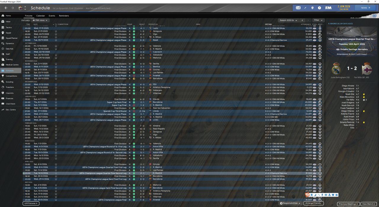Open Competitions in the sidebar

click(11, 76)
